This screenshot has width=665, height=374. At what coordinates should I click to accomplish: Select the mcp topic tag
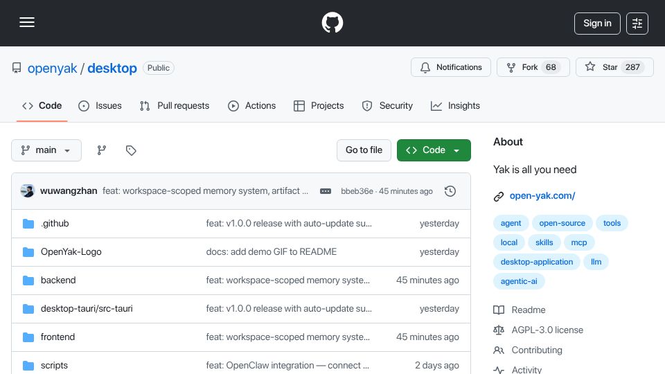pos(579,242)
